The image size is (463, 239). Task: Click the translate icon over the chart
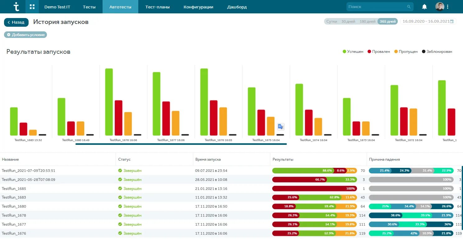[281, 126]
